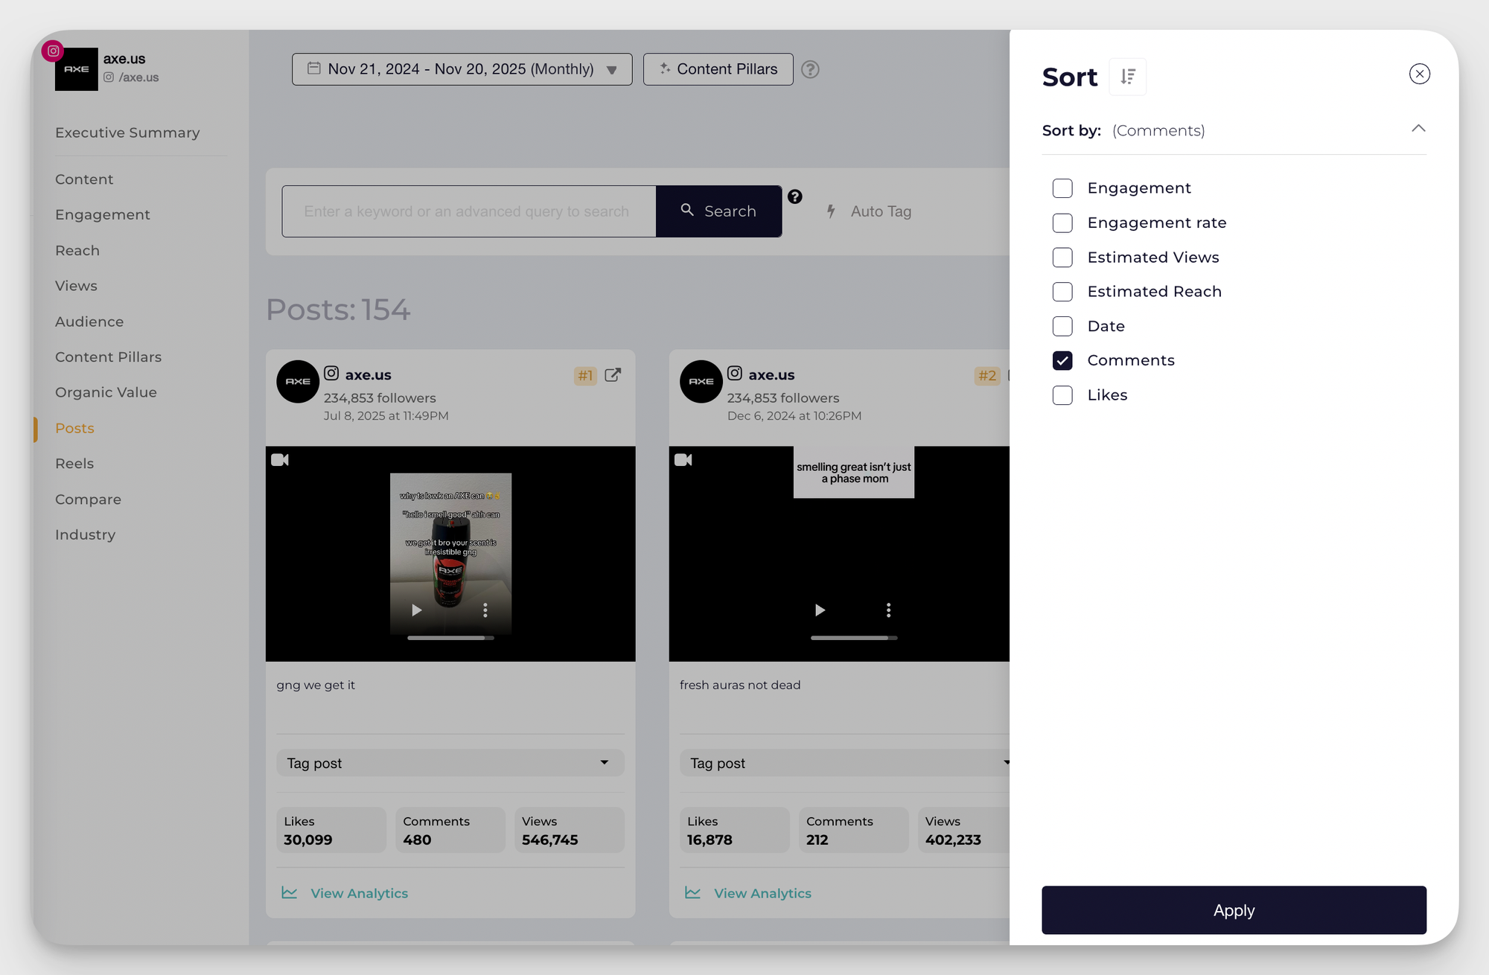Collapse the Sort by section chevron

point(1418,129)
